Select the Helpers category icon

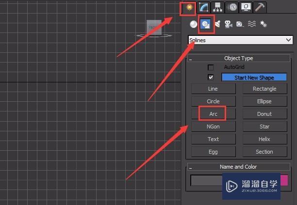(240, 24)
